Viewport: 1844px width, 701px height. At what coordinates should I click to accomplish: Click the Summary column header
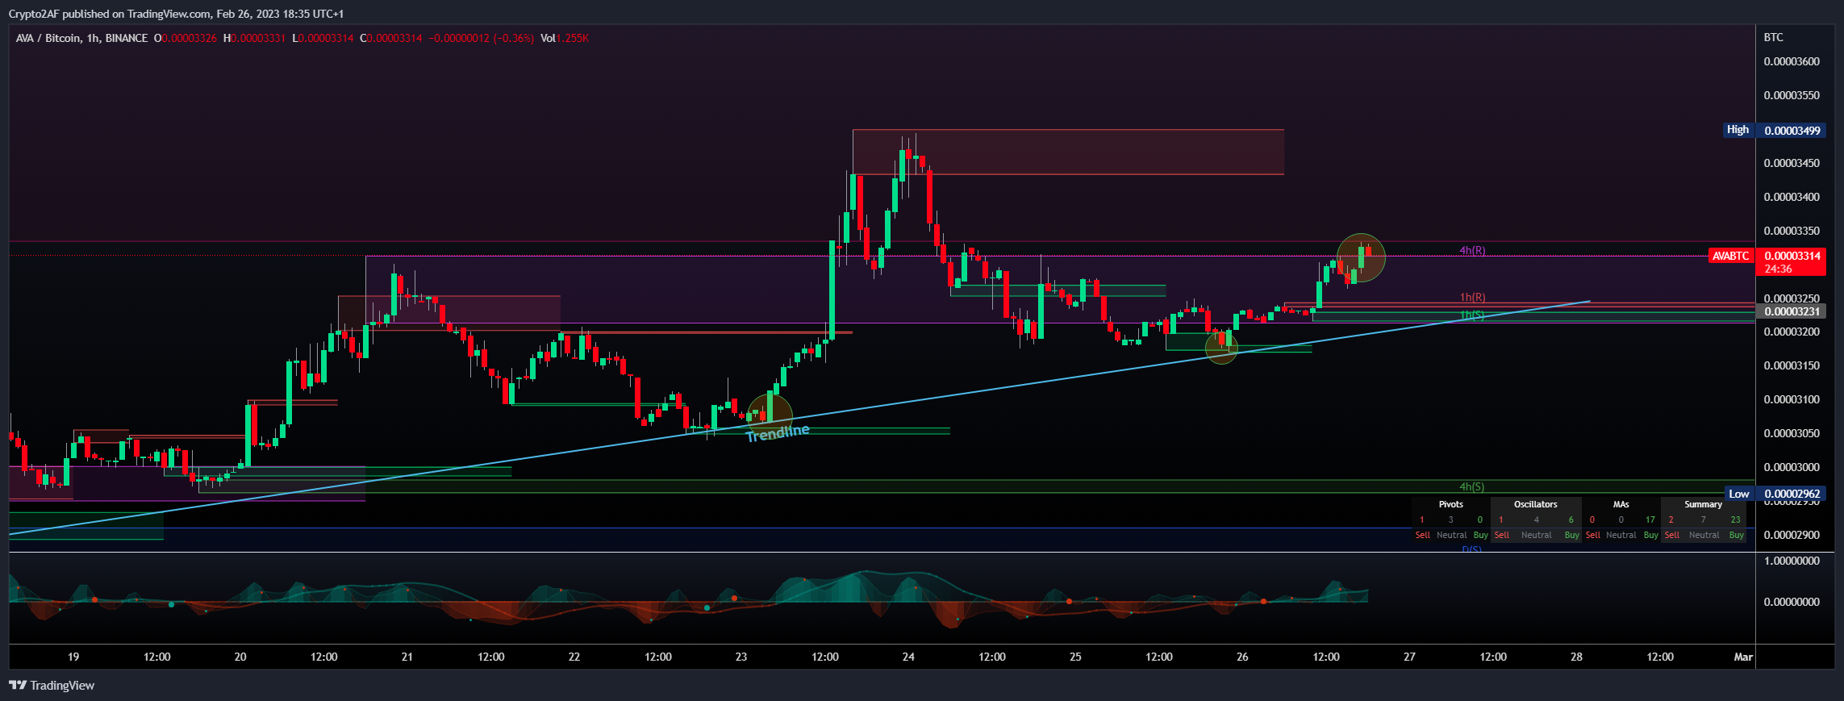point(1704,504)
